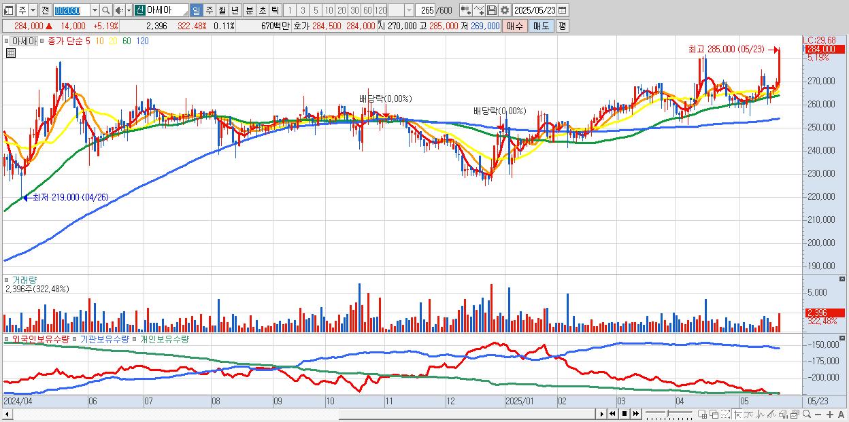Click the zigzag wave analysis icon
This screenshot has width=849, height=422.
(761, 415)
